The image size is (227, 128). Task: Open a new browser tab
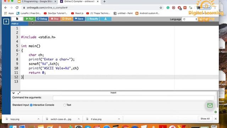coord(104,1)
